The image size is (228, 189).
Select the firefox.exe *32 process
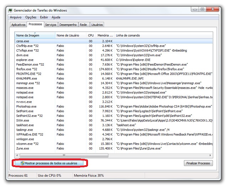click(x=114, y=69)
